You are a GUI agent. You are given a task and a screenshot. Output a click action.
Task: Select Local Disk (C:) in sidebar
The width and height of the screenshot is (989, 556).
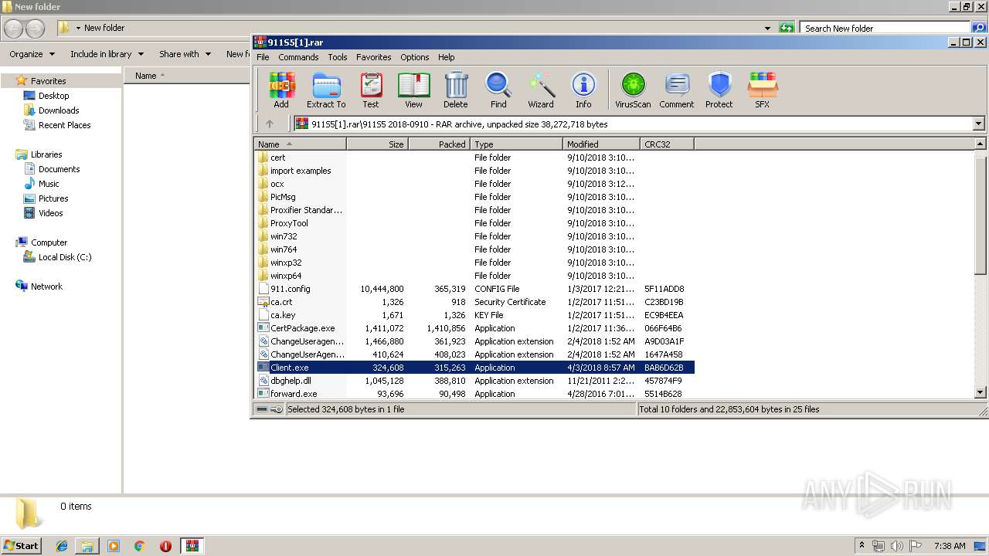click(65, 257)
